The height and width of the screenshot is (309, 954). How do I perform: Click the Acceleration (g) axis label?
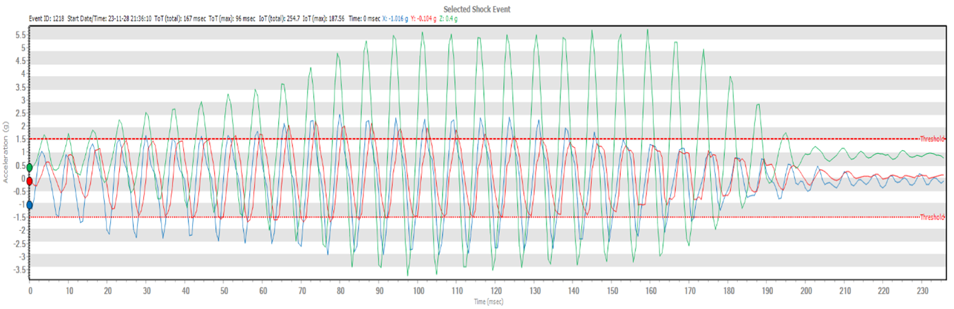[6, 152]
